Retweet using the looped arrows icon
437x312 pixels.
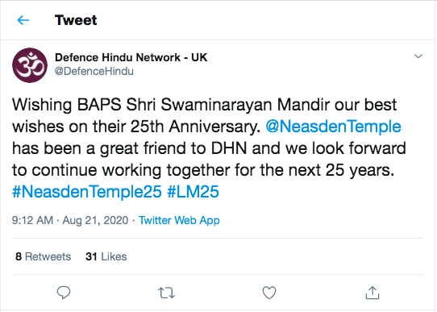point(166,293)
